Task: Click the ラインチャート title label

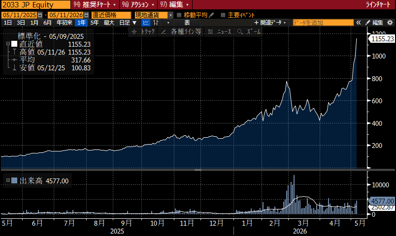Action: (378, 4)
